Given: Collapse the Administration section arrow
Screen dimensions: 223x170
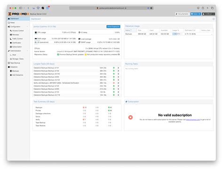Looking at the screenshot, I should tap(27, 51).
